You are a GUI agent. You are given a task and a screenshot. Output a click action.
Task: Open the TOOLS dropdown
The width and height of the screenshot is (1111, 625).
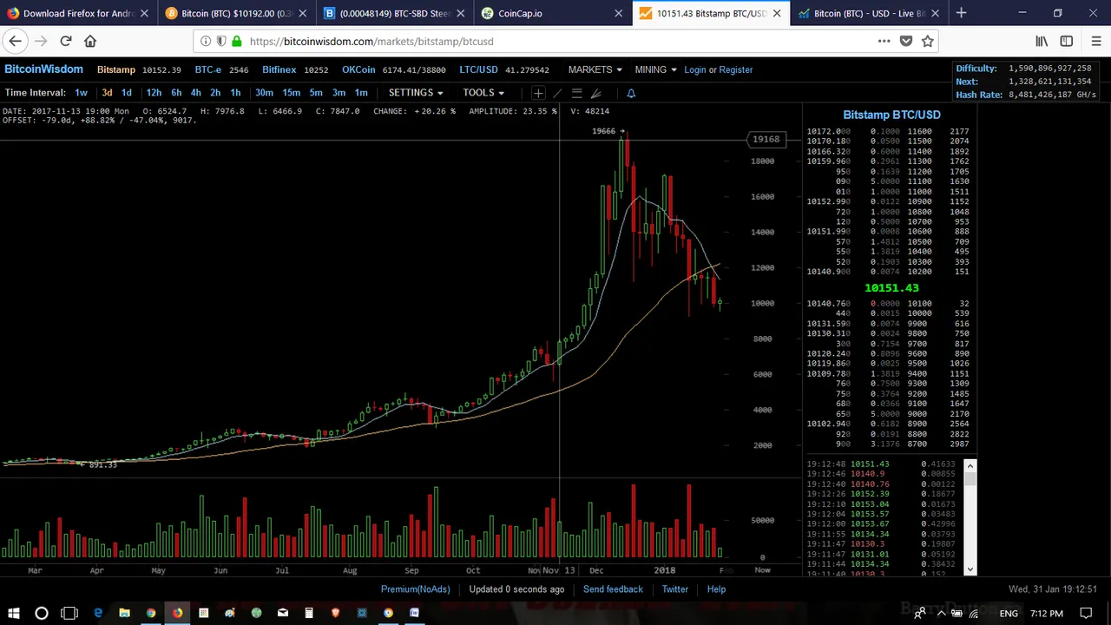pyautogui.click(x=483, y=93)
